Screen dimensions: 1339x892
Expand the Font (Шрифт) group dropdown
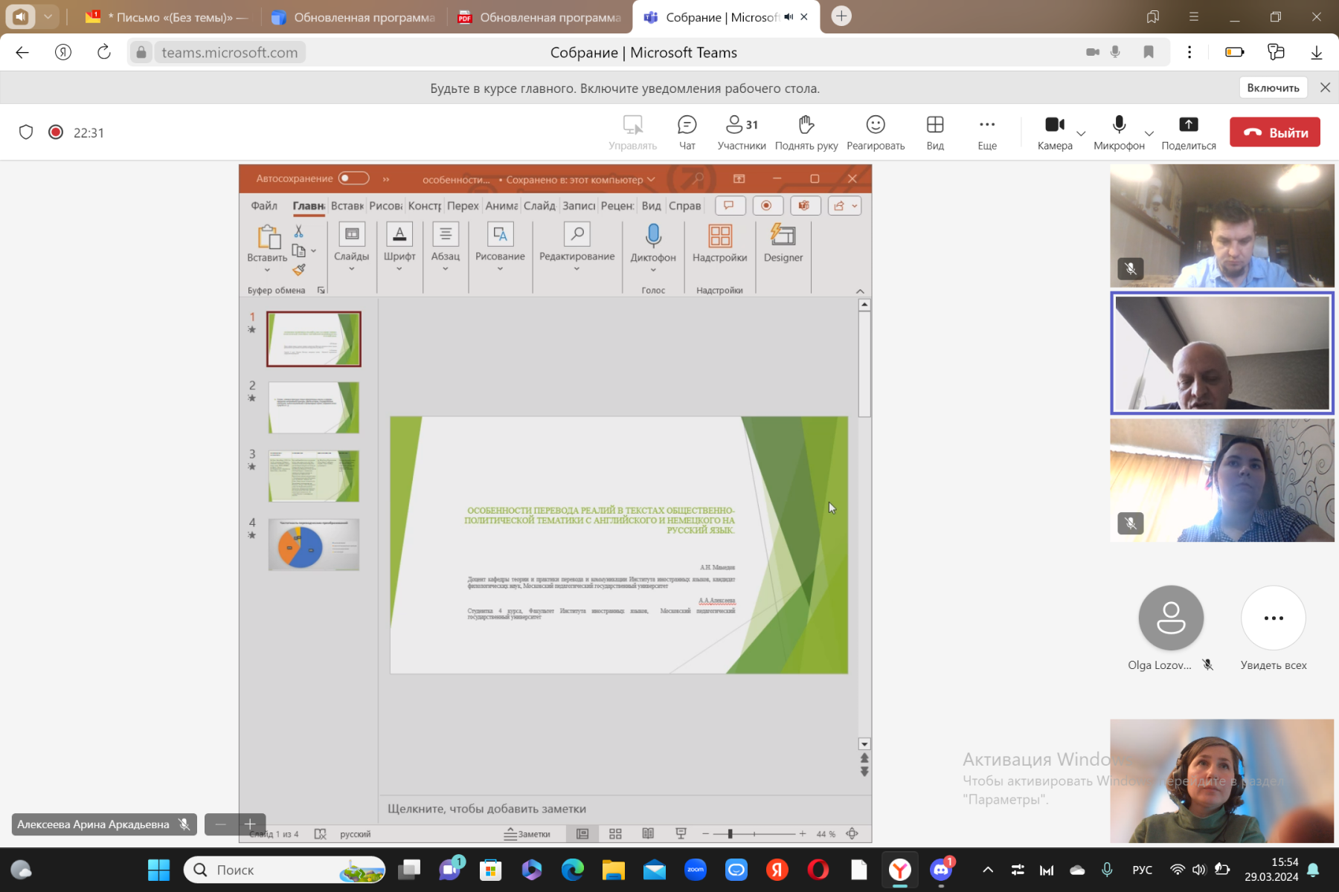399,268
